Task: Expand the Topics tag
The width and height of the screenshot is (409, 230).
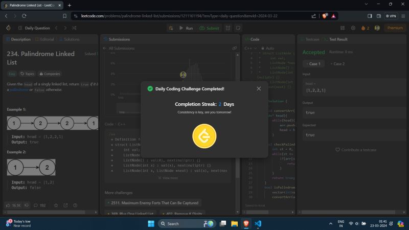Action: point(27,74)
